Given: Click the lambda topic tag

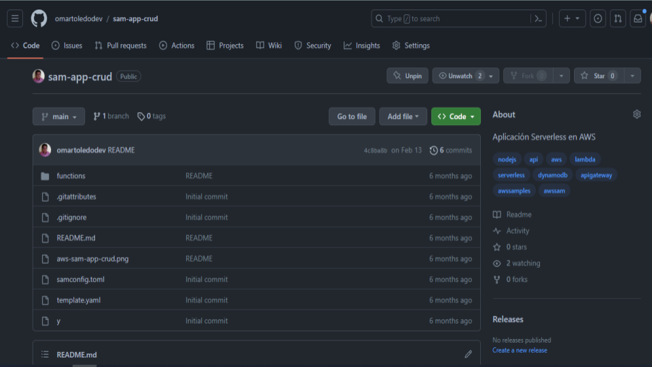Looking at the screenshot, I should [x=585, y=159].
